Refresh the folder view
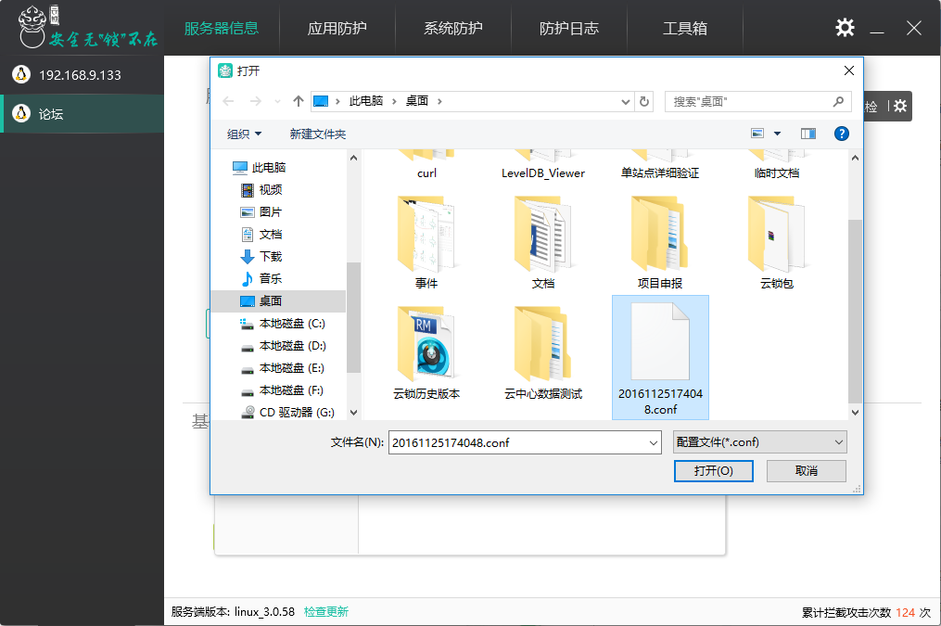 (x=644, y=101)
